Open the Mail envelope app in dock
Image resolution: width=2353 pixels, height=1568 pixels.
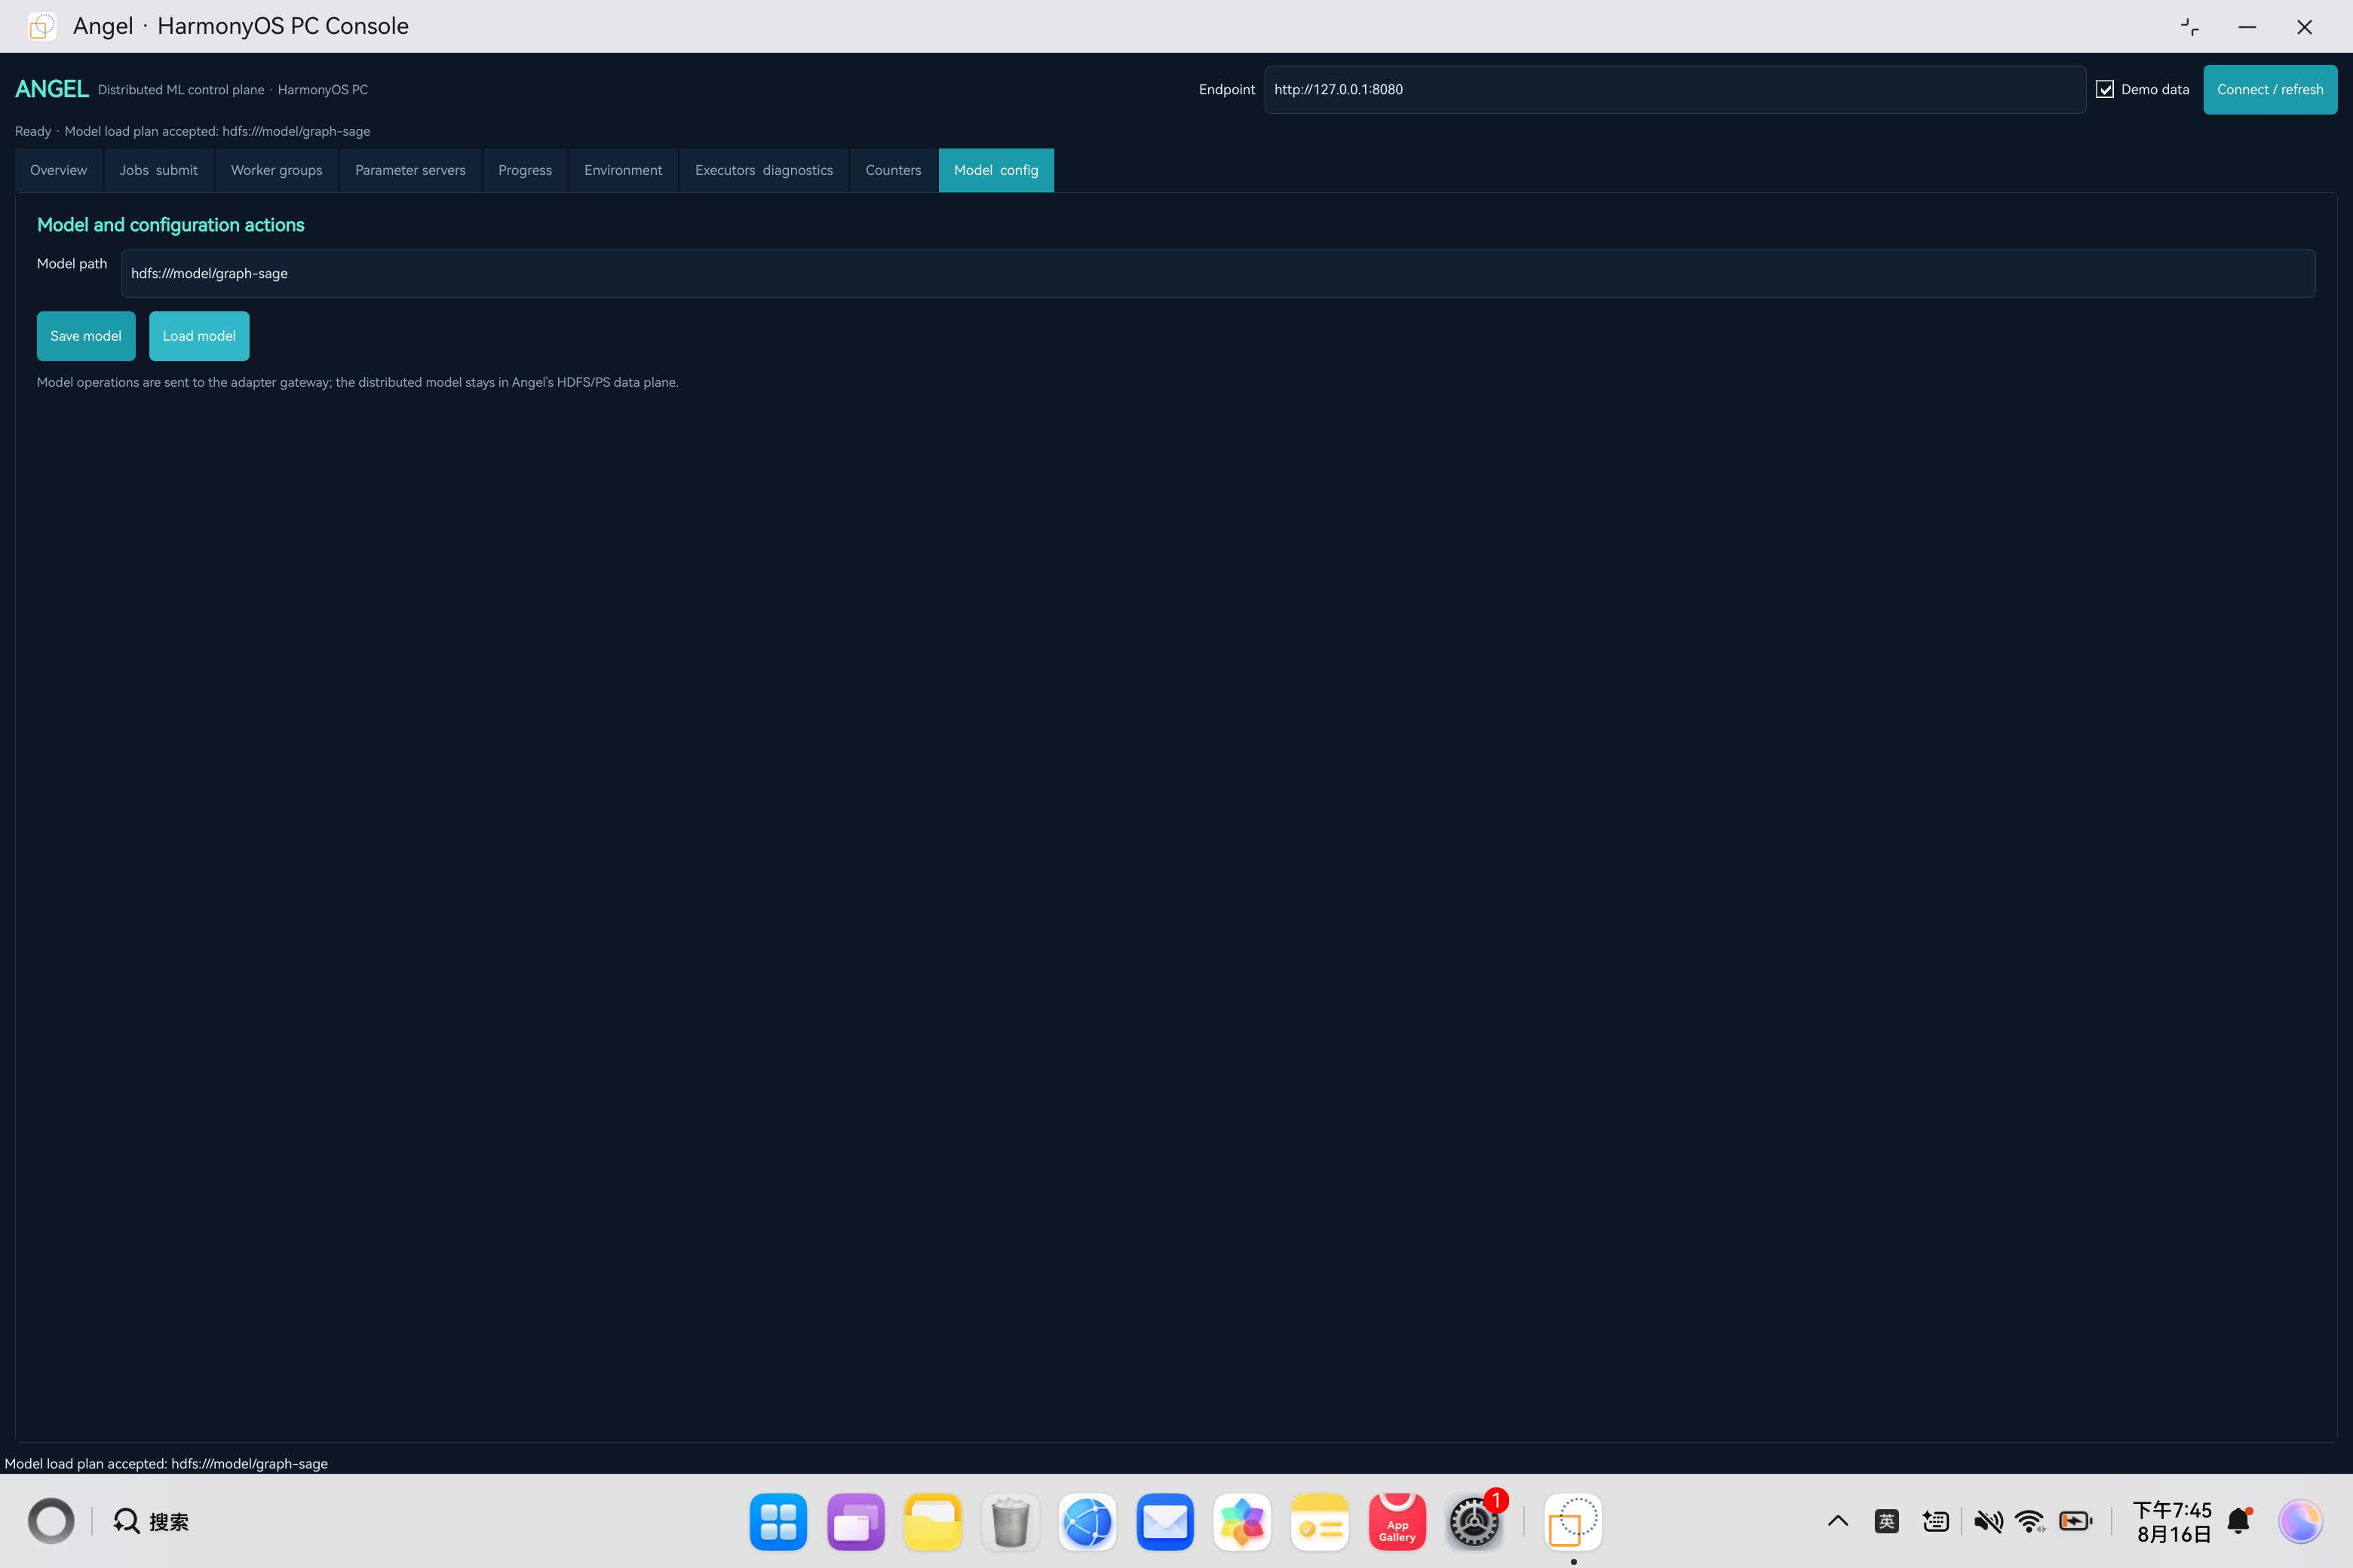[1164, 1522]
